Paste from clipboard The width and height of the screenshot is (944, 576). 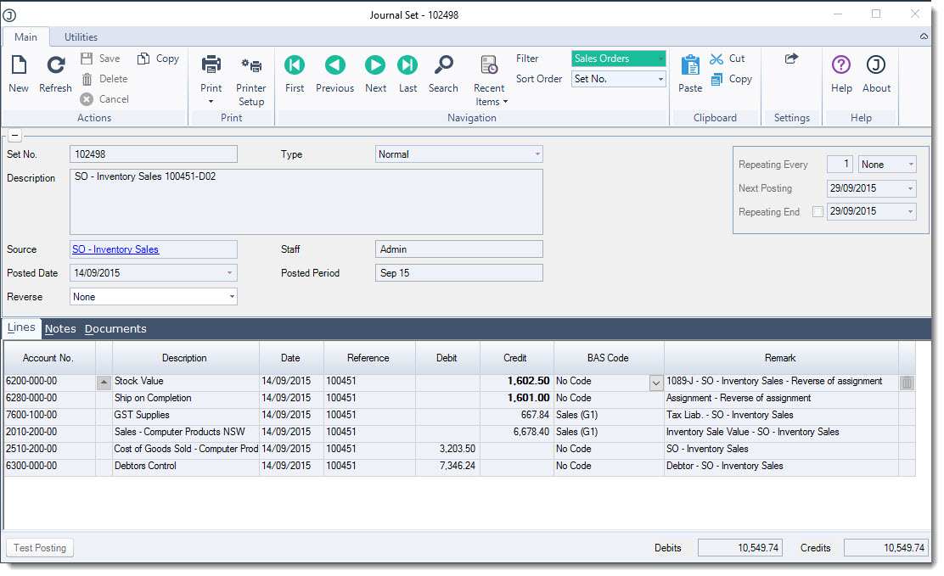pyautogui.click(x=690, y=74)
